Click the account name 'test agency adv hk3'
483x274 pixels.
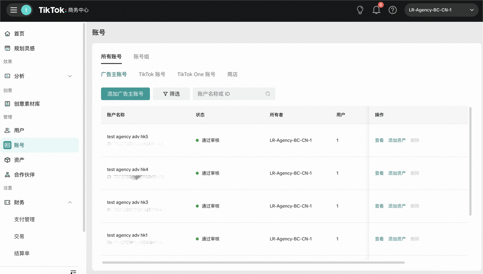tap(128, 202)
